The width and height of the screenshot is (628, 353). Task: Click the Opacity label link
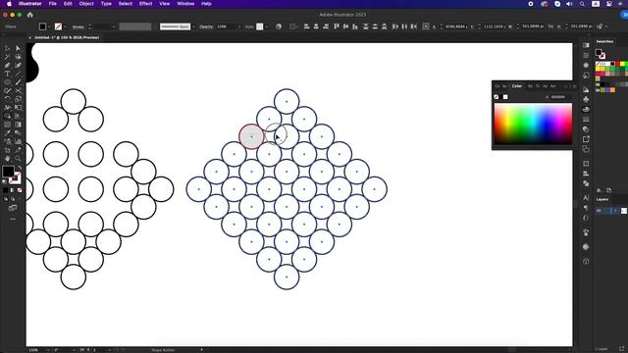[x=206, y=26]
